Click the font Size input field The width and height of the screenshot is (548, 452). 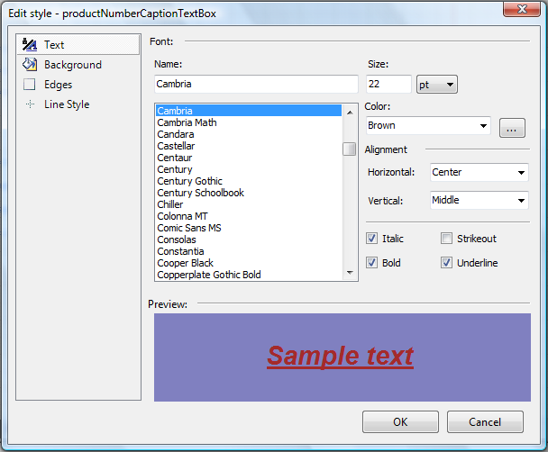[388, 84]
